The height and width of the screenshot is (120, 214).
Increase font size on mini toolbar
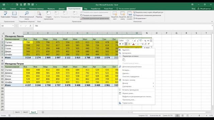[135, 41]
